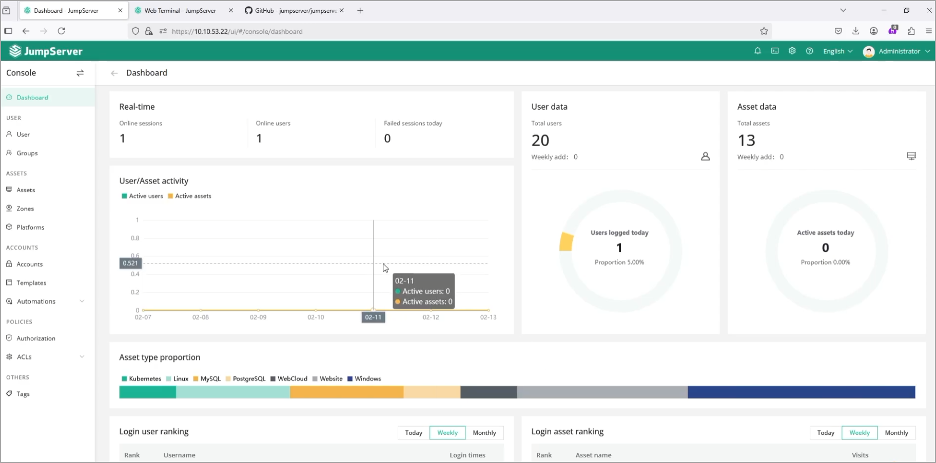This screenshot has width=936, height=463.
Task: Open notifications bell in JumpServer header
Action: pos(757,51)
